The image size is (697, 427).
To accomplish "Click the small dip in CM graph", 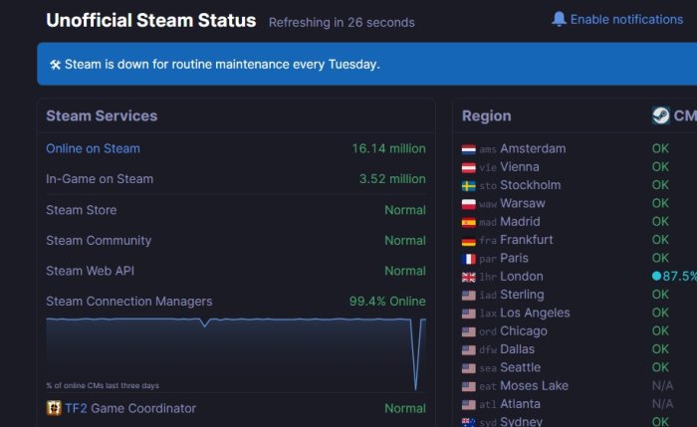I will coord(204,322).
